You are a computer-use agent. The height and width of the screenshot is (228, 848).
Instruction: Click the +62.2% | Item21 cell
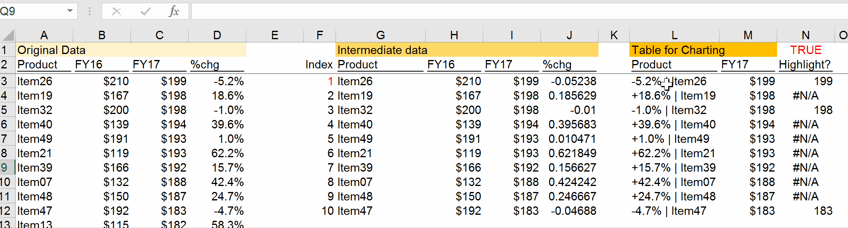click(673, 153)
